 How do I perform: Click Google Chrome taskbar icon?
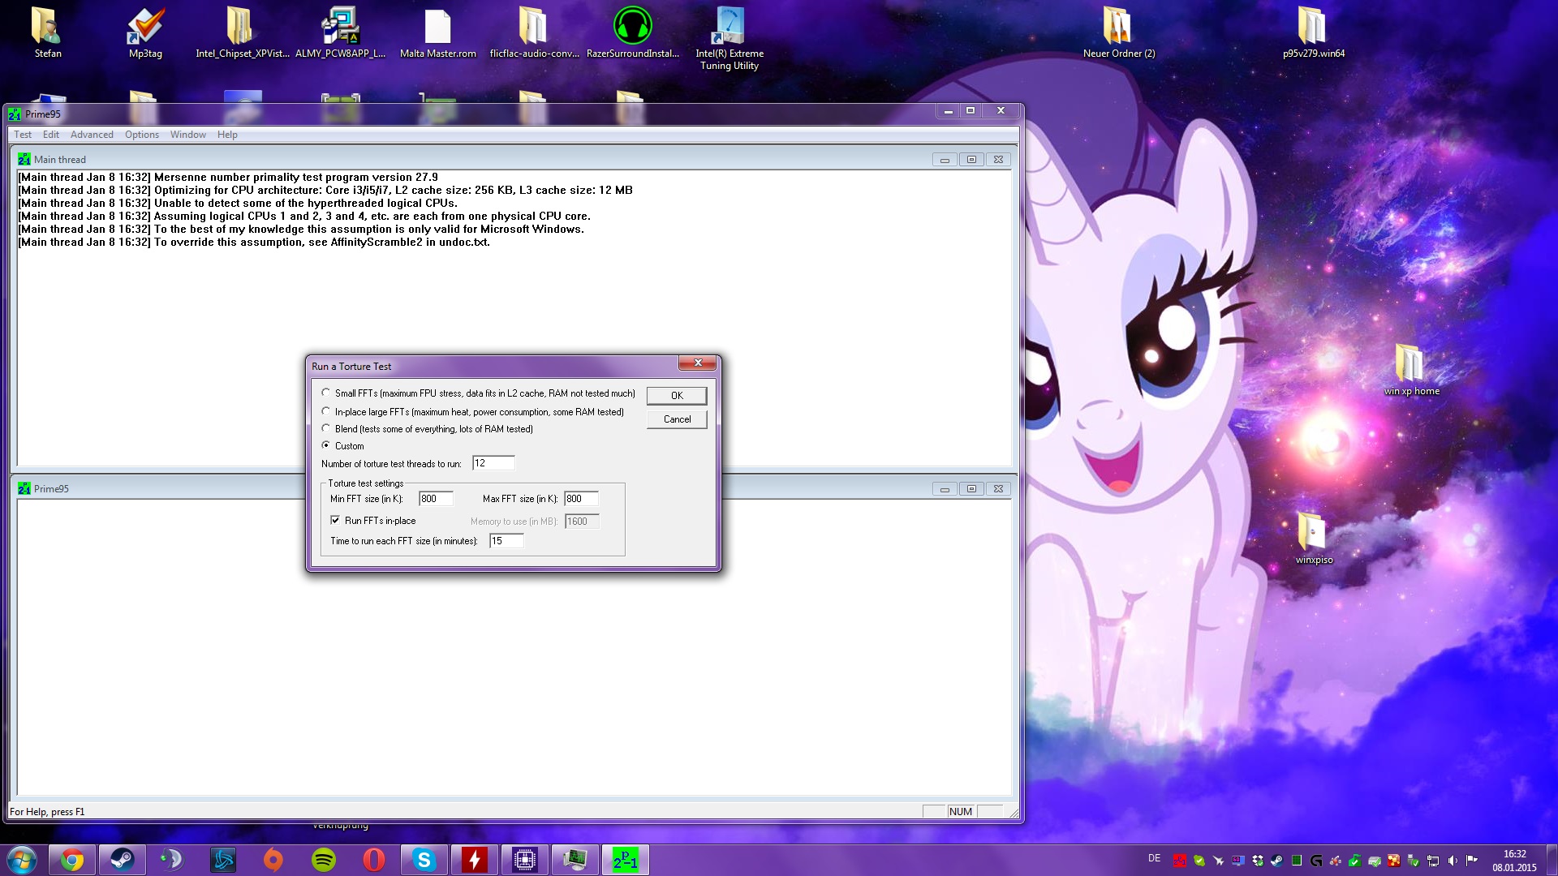(x=72, y=859)
